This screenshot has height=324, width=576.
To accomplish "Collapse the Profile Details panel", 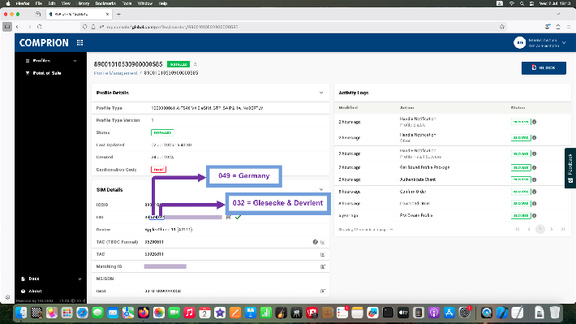I will point(321,93).
